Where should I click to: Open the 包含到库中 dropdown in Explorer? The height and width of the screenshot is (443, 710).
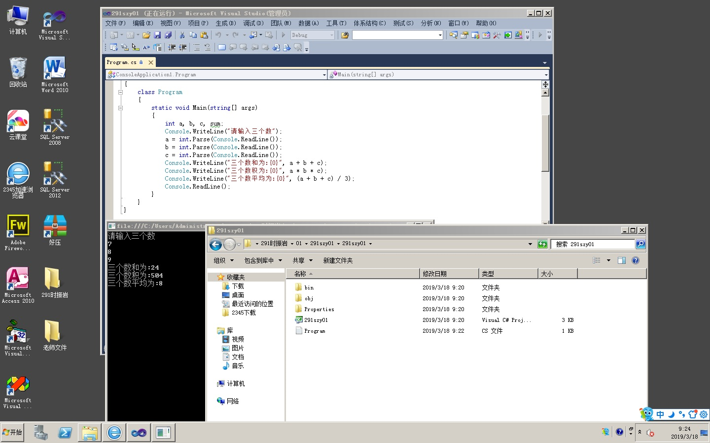[263, 260]
